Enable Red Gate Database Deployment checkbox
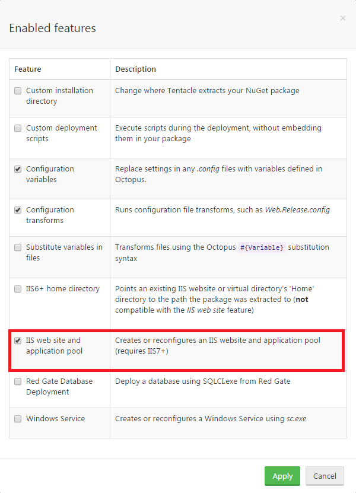This screenshot has height=493, width=356. (18, 381)
